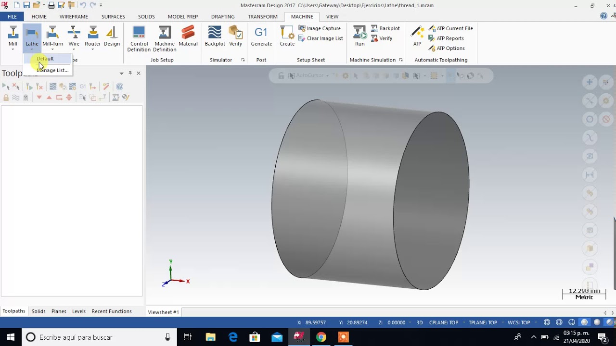Select the Wire machine type

74,37
